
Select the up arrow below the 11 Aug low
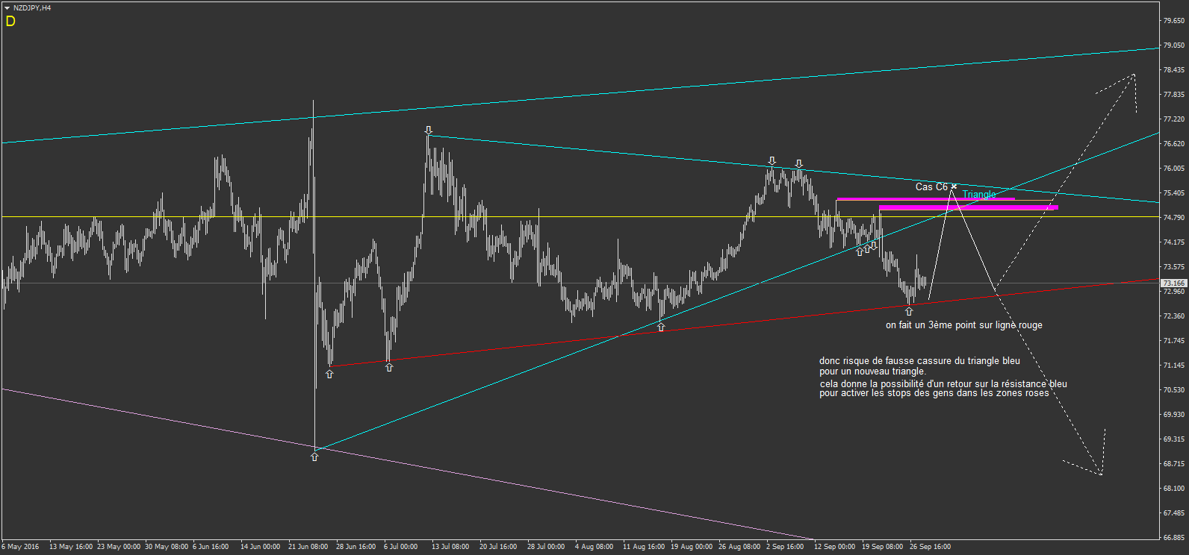(661, 327)
